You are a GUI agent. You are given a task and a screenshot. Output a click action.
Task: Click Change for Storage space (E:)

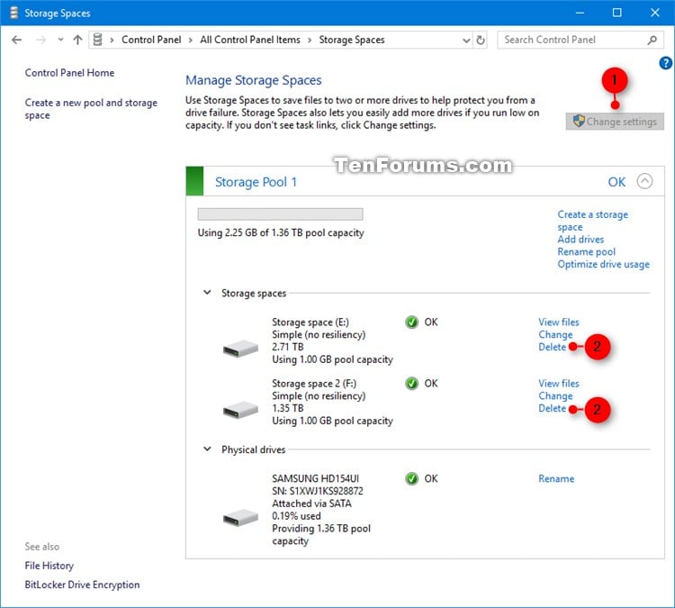(555, 334)
